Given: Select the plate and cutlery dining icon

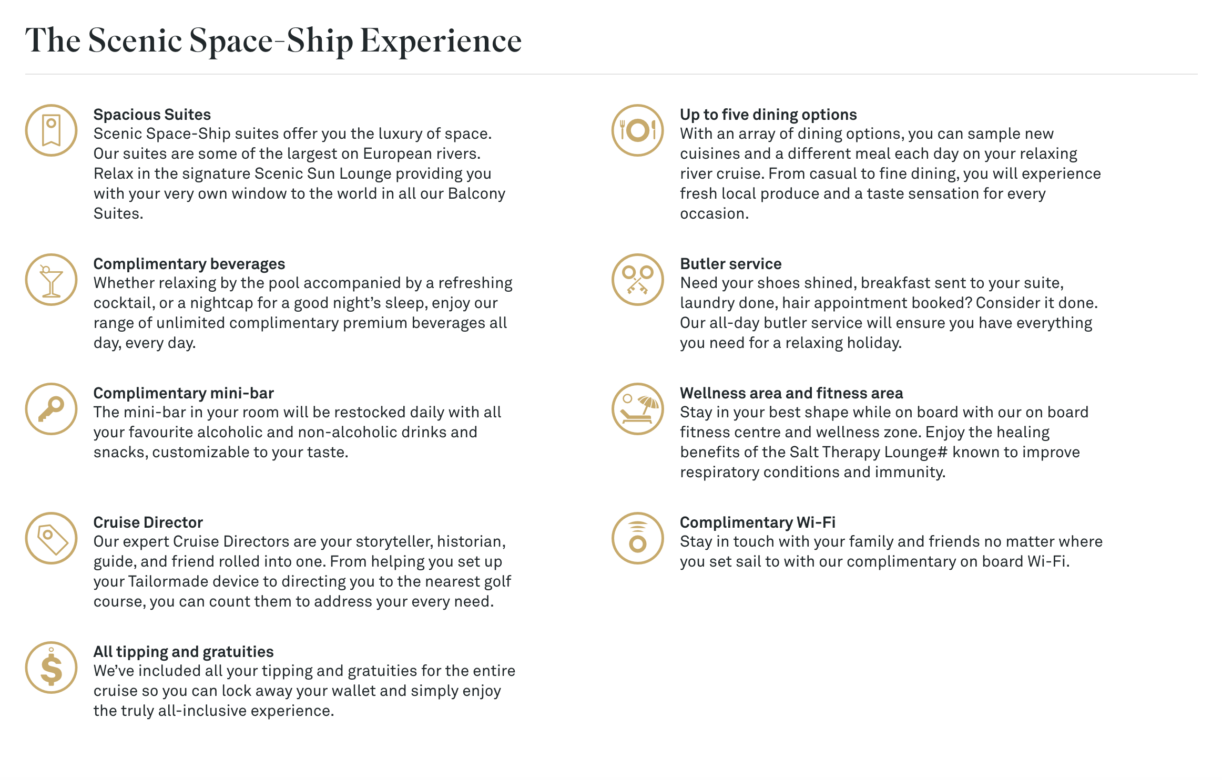Looking at the screenshot, I should (x=638, y=130).
